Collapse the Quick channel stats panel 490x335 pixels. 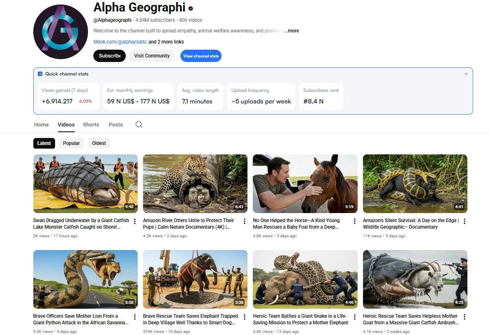pos(466,74)
